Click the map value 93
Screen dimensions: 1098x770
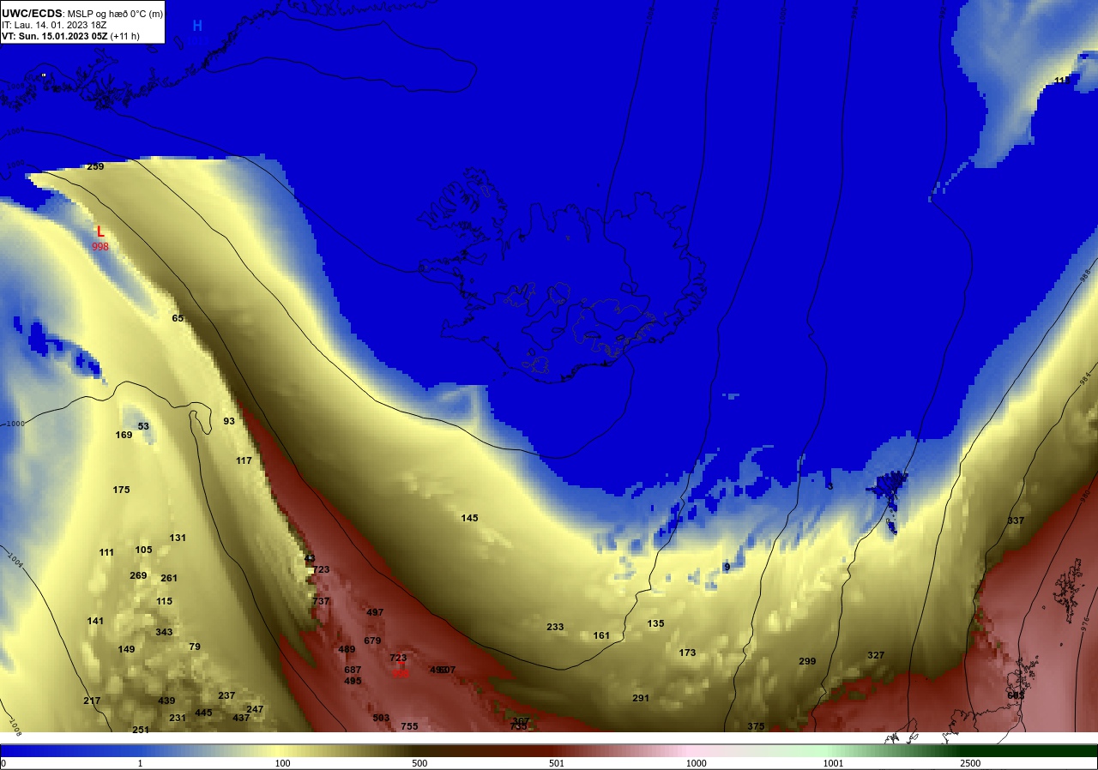(x=229, y=421)
